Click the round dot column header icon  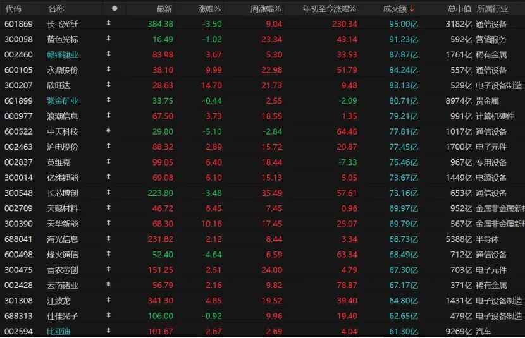pyautogui.click(x=114, y=9)
